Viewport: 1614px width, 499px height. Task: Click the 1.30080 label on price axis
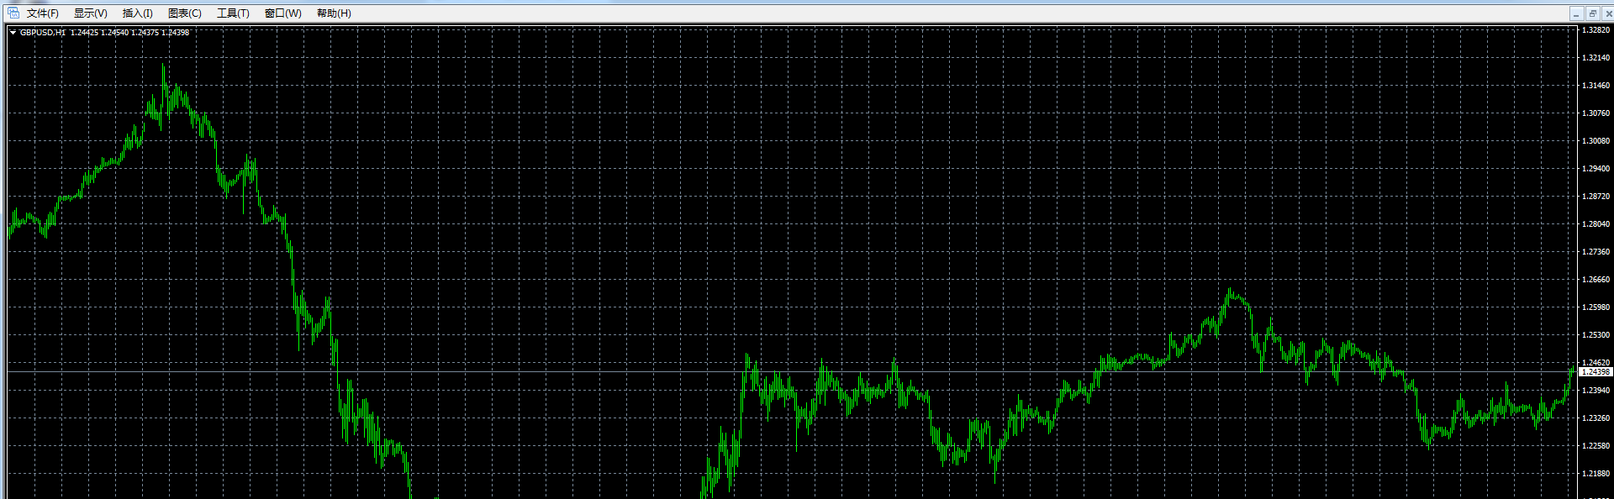[1596, 141]
